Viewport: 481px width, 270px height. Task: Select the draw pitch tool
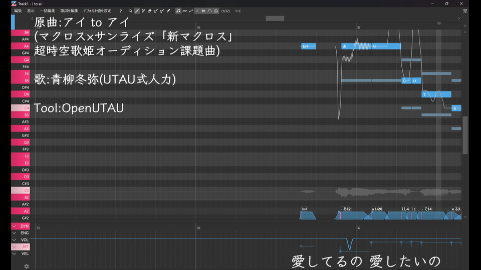(x=156, y=11)
